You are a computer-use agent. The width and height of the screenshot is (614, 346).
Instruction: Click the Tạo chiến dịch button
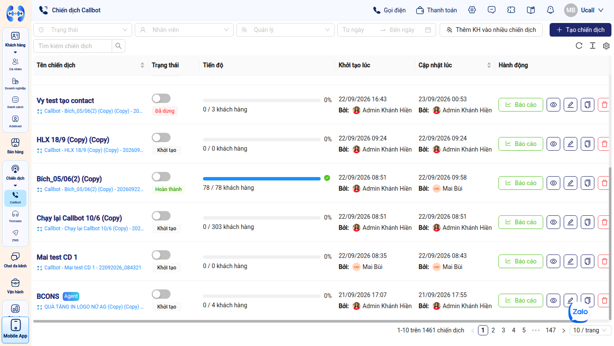pyautogui.click(x=580, y=30)
